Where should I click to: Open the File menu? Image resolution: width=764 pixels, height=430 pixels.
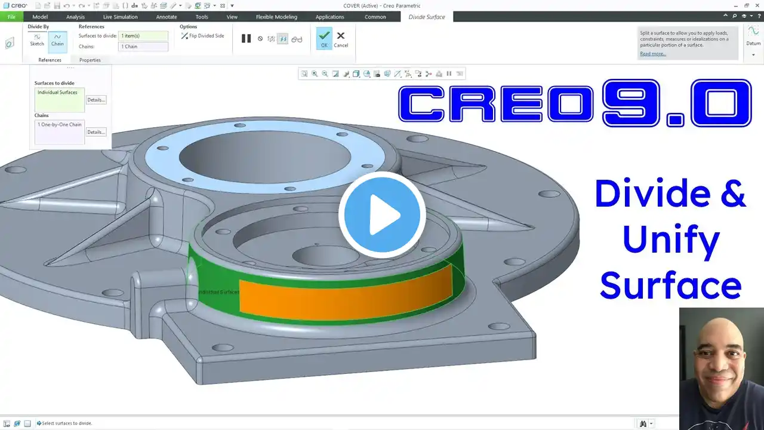point(11,17)
